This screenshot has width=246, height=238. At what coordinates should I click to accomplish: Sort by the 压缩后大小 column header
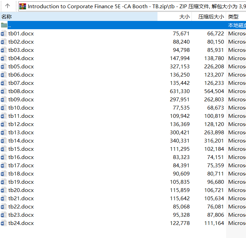click(x=209, y=16)
